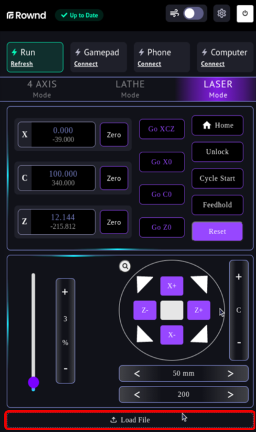Decrease the 50 mm step distance

pos(137,374)
